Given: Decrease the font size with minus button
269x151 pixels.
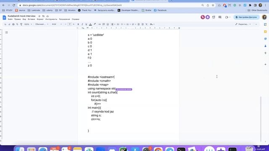Looking at the screenshot, I should (66, 24).
